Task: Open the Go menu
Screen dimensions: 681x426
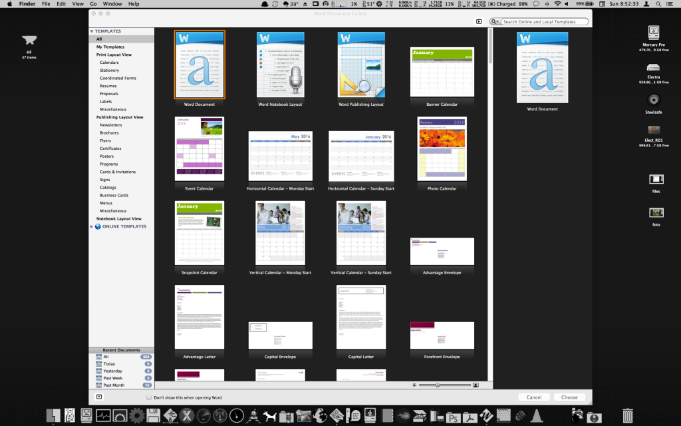Action: point(93,4)
